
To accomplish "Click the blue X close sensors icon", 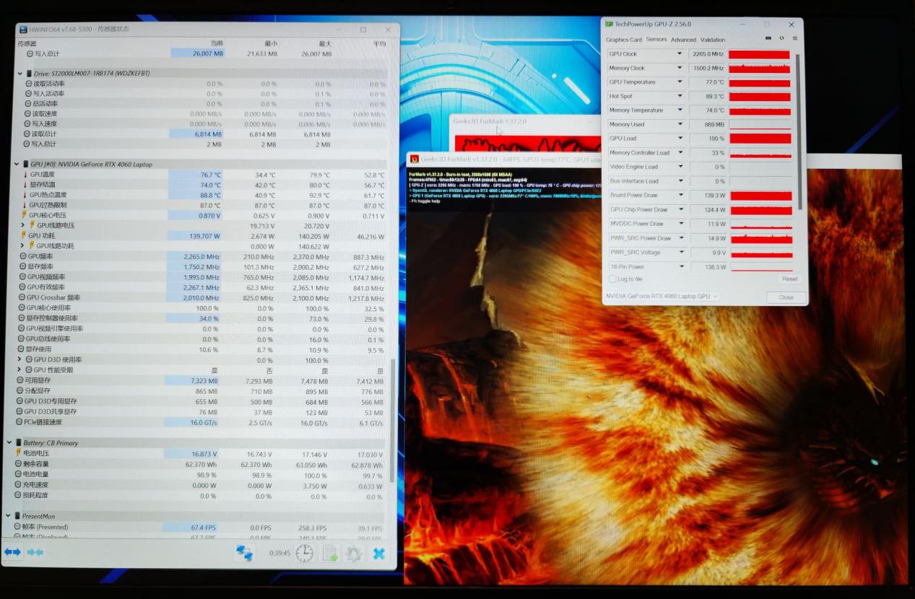I will pos(378,554).
